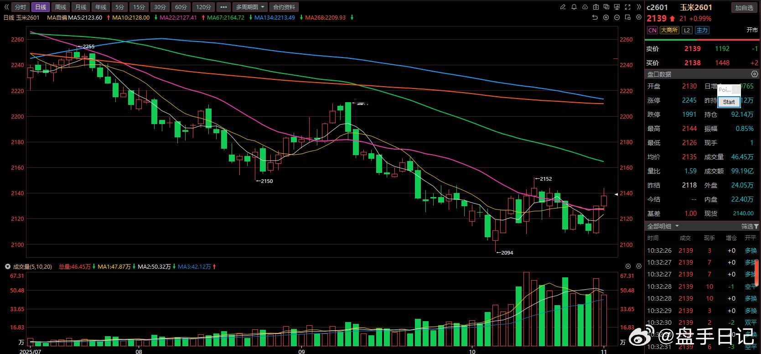
Task: Click the 买价 2138 bid row
Action: [702, 63]
